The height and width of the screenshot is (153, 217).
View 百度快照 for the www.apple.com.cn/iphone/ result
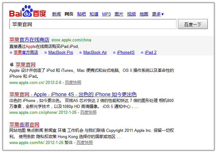[x=88, y=112]
